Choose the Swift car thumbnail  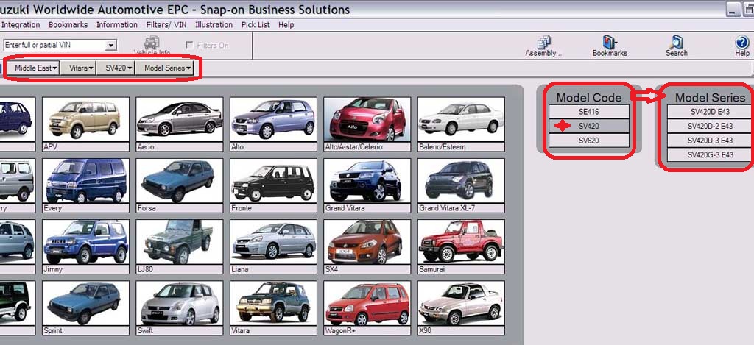[x=177, y=304]
